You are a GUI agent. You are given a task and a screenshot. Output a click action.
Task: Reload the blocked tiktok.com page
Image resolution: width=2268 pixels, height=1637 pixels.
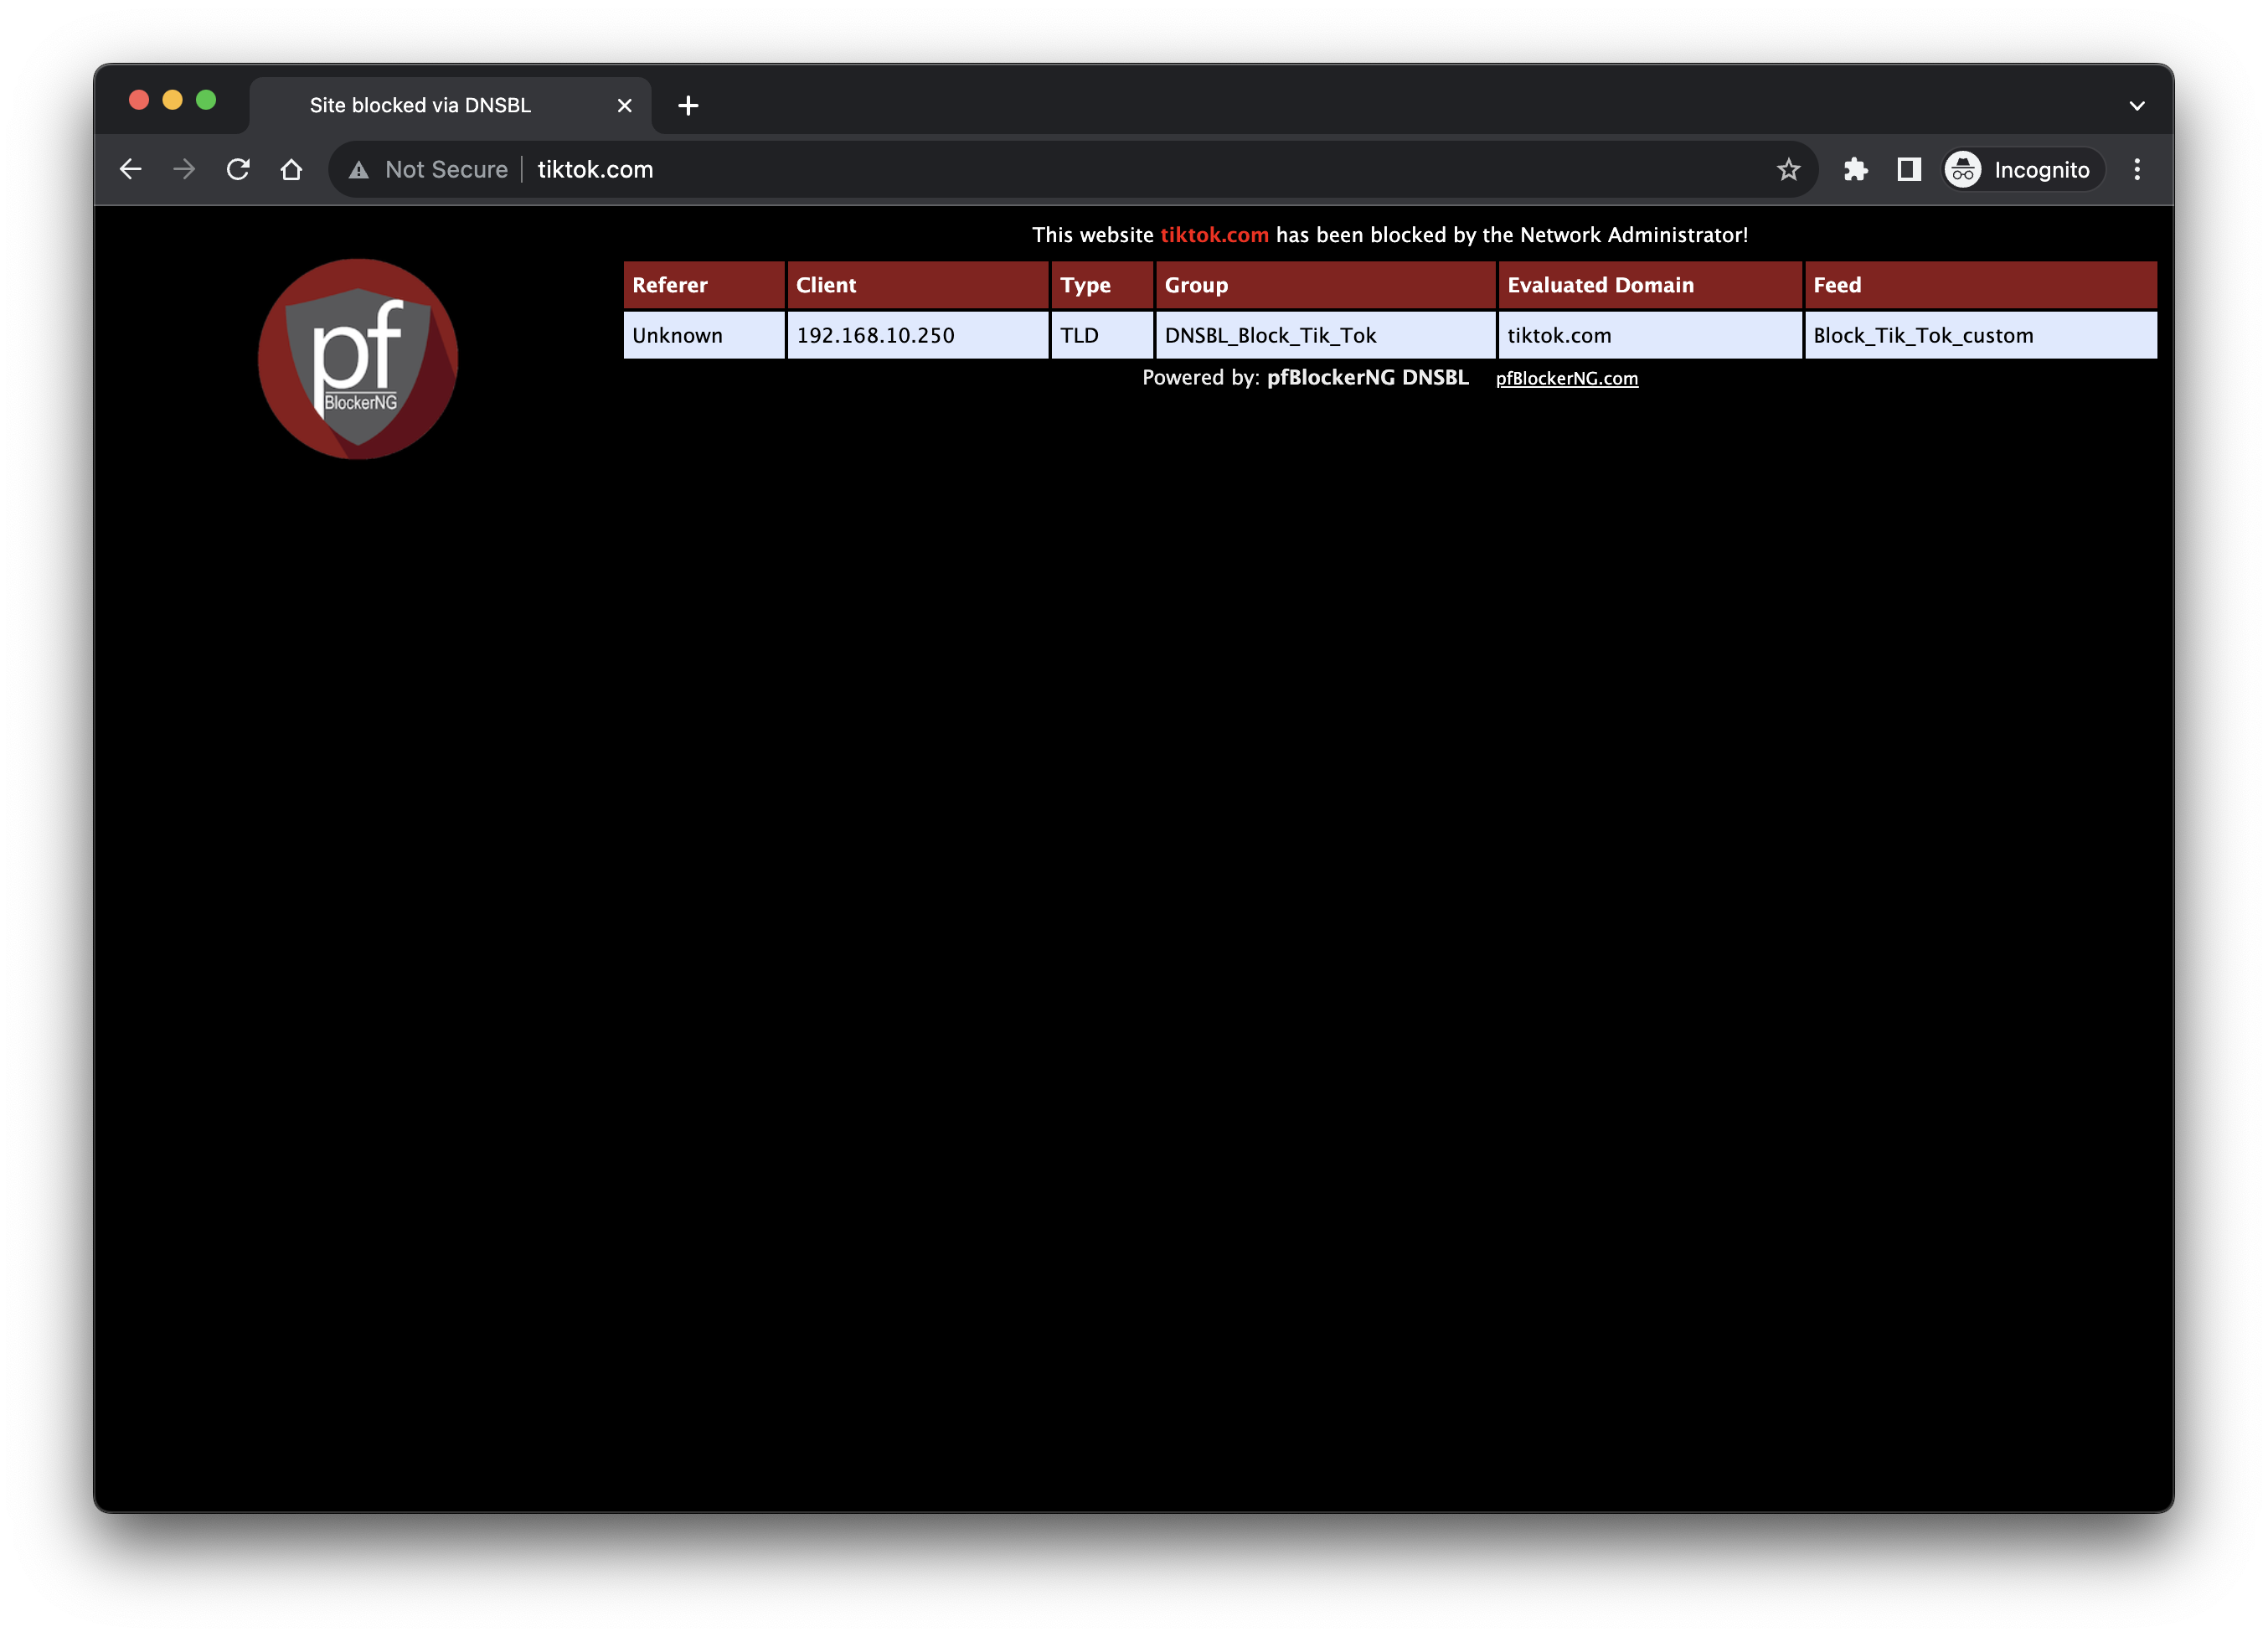point(238,169)
